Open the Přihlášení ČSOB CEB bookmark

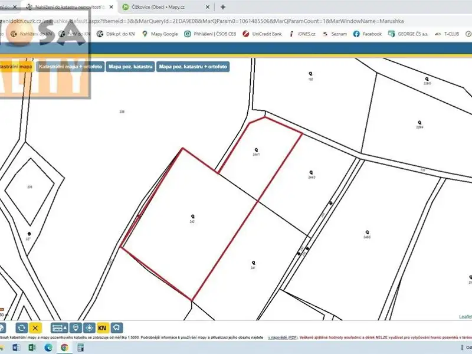pos(210,34)
